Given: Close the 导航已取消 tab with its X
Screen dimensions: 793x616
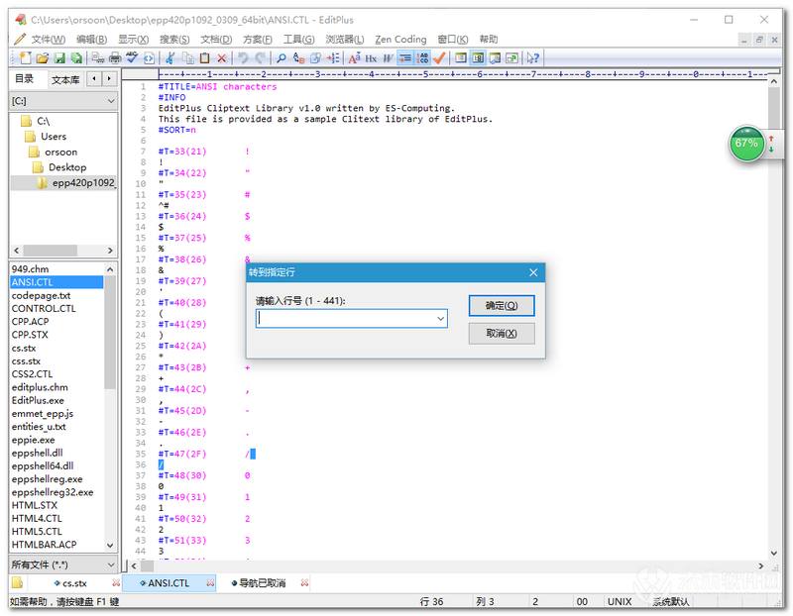Looking at the screenshot, I should pyautogui.click(x=304, y=583).
